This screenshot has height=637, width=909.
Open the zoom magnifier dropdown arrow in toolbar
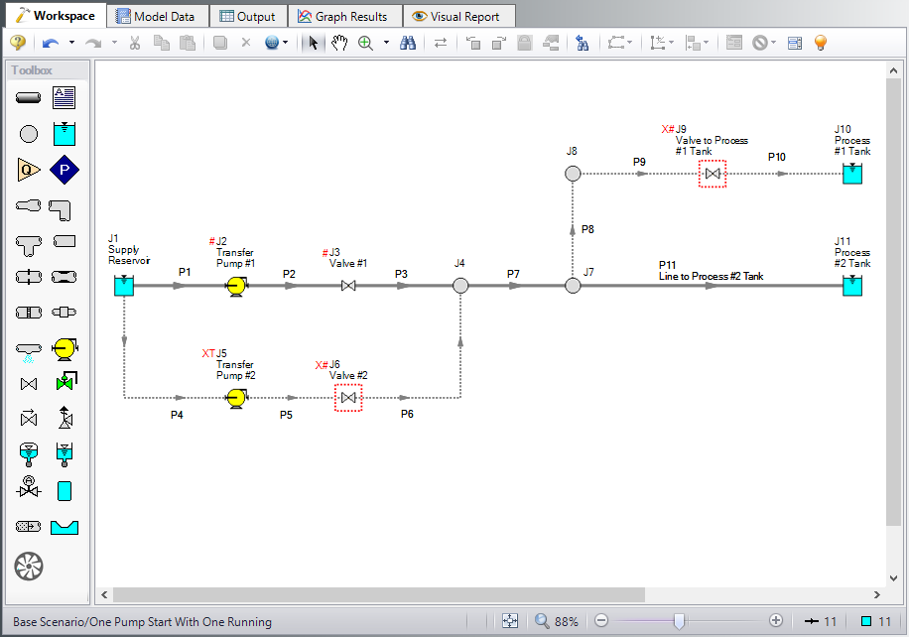pos(386,43)
